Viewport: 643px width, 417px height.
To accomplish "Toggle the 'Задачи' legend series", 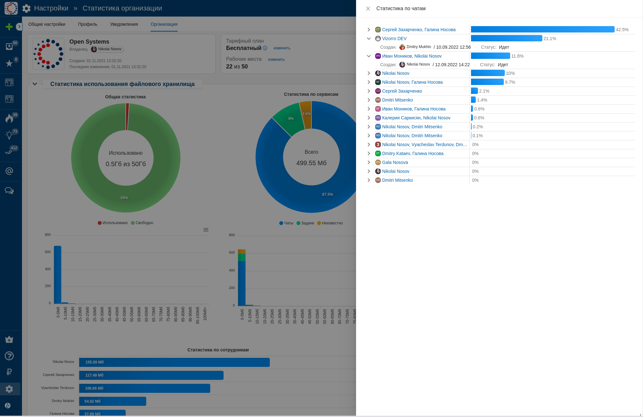I will pos(305,223).
